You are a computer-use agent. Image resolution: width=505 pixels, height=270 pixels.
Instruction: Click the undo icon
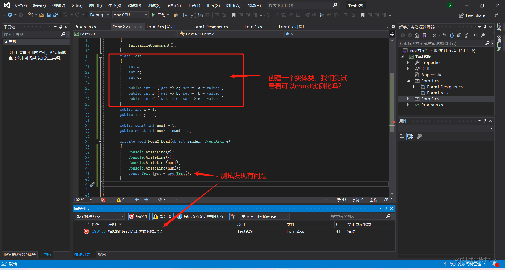point(65,15)
